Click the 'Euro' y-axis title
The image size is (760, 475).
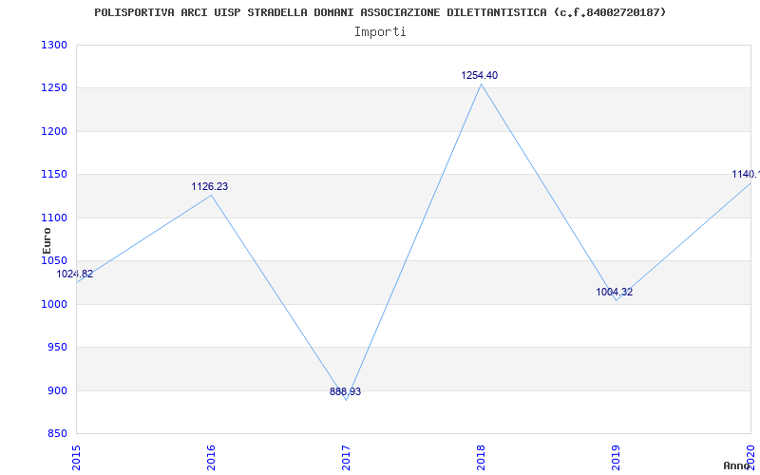pyautogui.click(x=47, y=240)
